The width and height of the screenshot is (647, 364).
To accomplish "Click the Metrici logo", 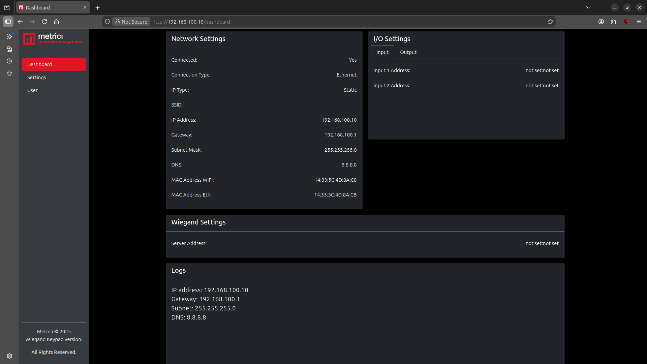I will coord(53,39).
